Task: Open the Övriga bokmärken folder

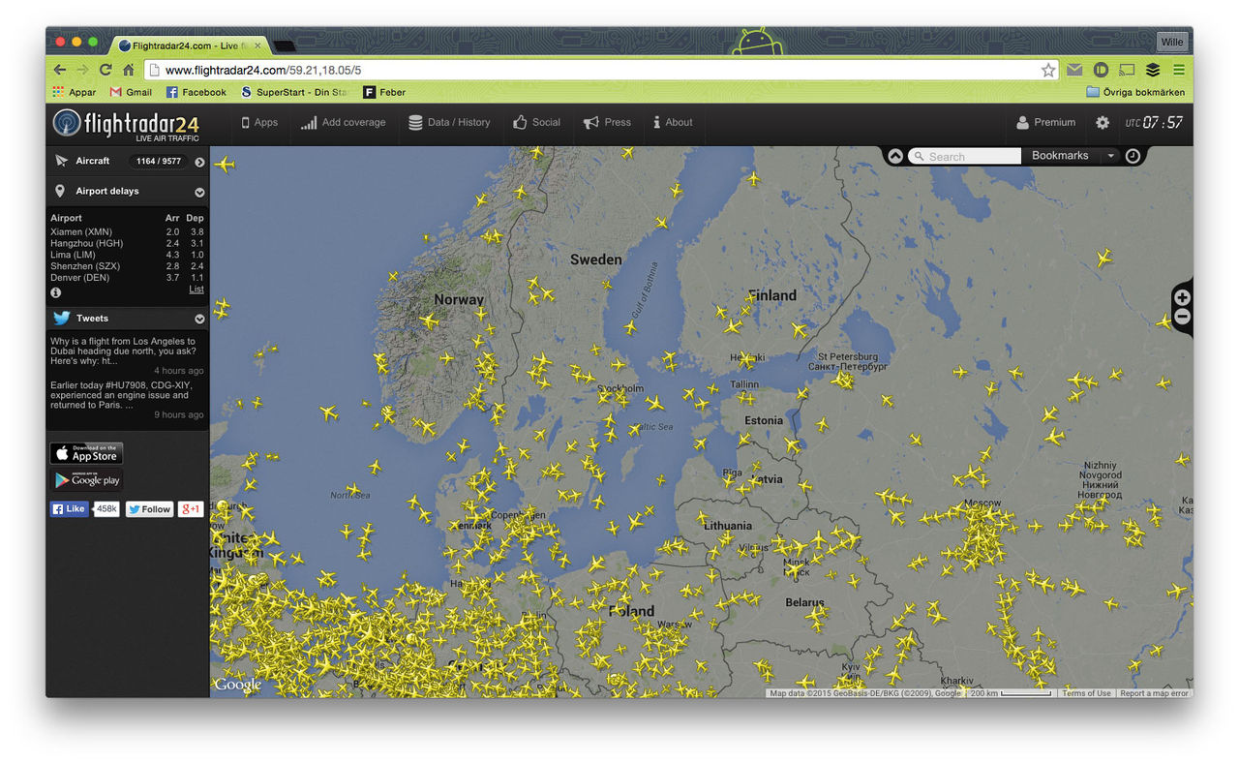Action: [1135, 92]
